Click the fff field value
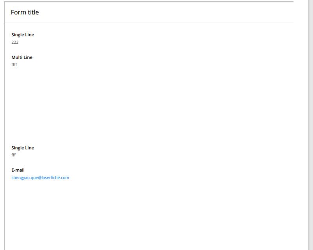Image resolution: width=313 pixels, height=250 pixels. [x=13, y=155]
